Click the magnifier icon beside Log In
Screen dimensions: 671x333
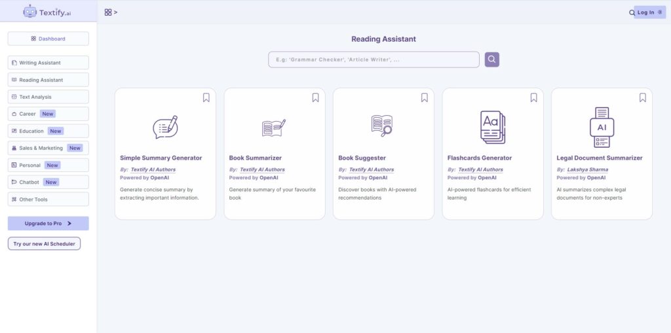tap(632, 13)
